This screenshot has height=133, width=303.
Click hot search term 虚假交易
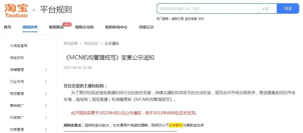tap(178, 19)
